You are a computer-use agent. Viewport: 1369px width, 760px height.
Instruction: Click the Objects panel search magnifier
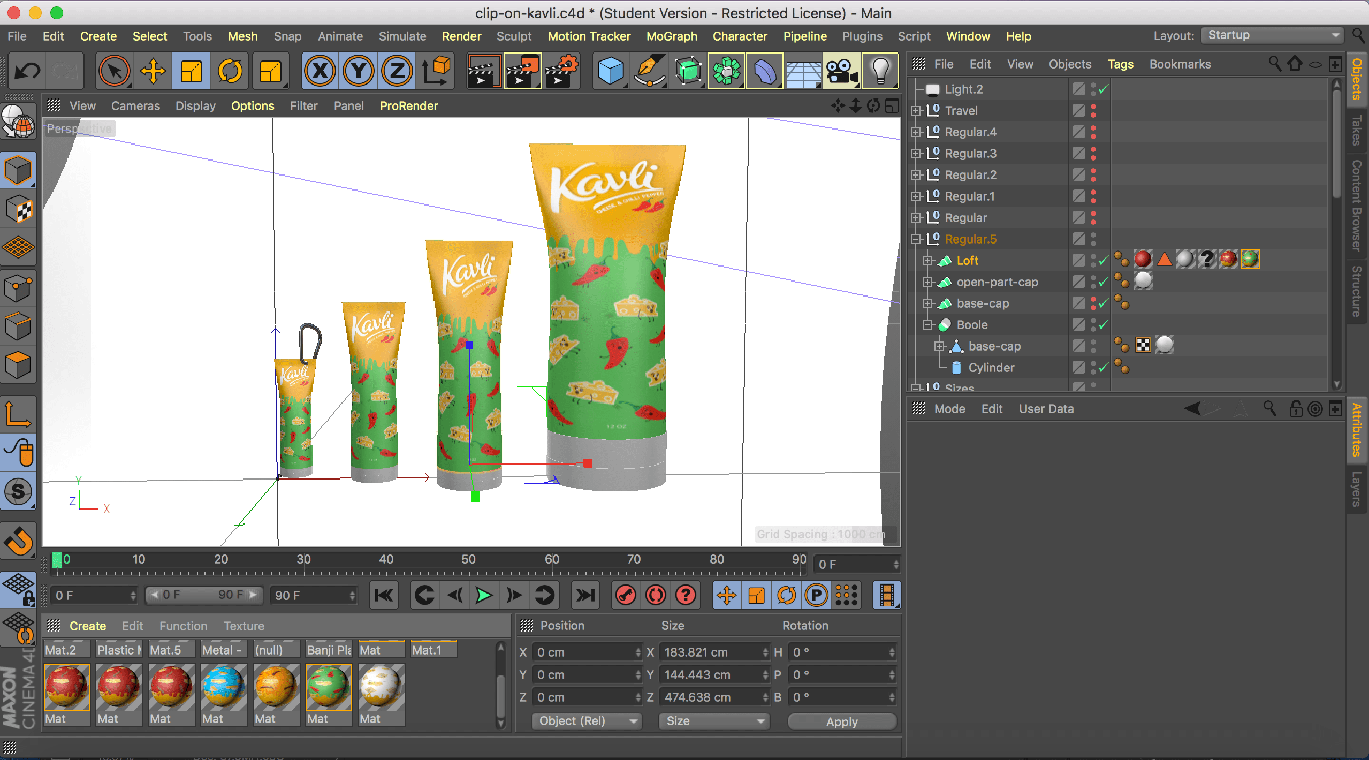pos(1275,64)
